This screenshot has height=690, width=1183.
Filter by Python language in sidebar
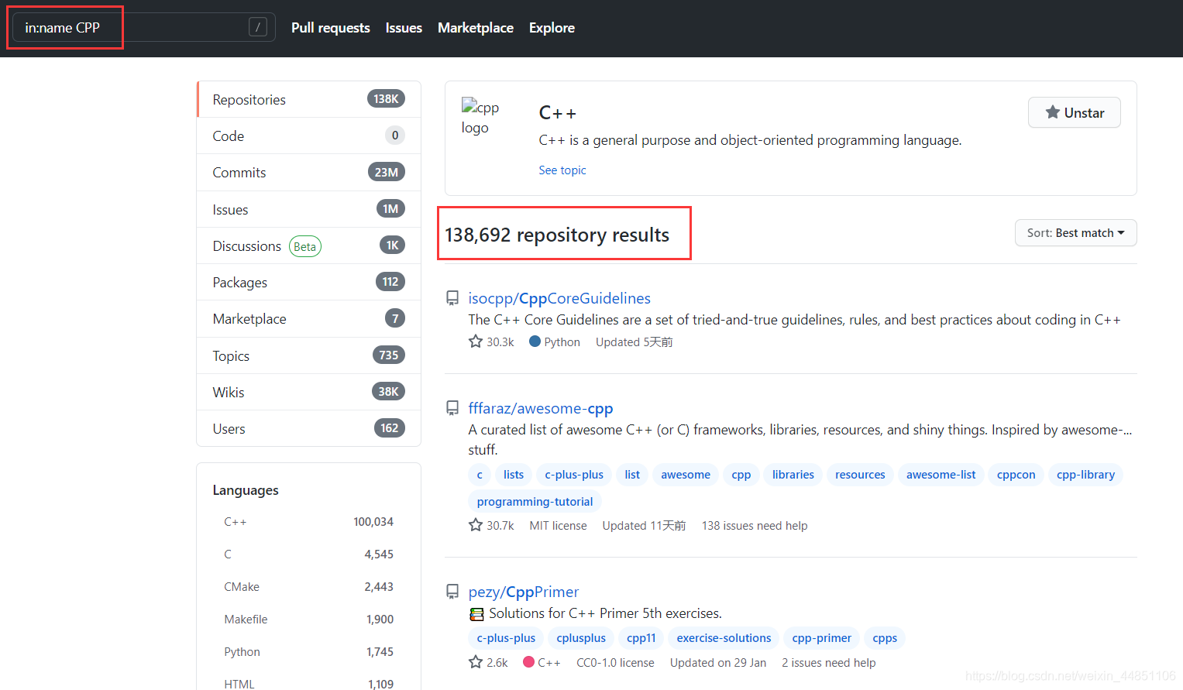click(x=309, y=652)
